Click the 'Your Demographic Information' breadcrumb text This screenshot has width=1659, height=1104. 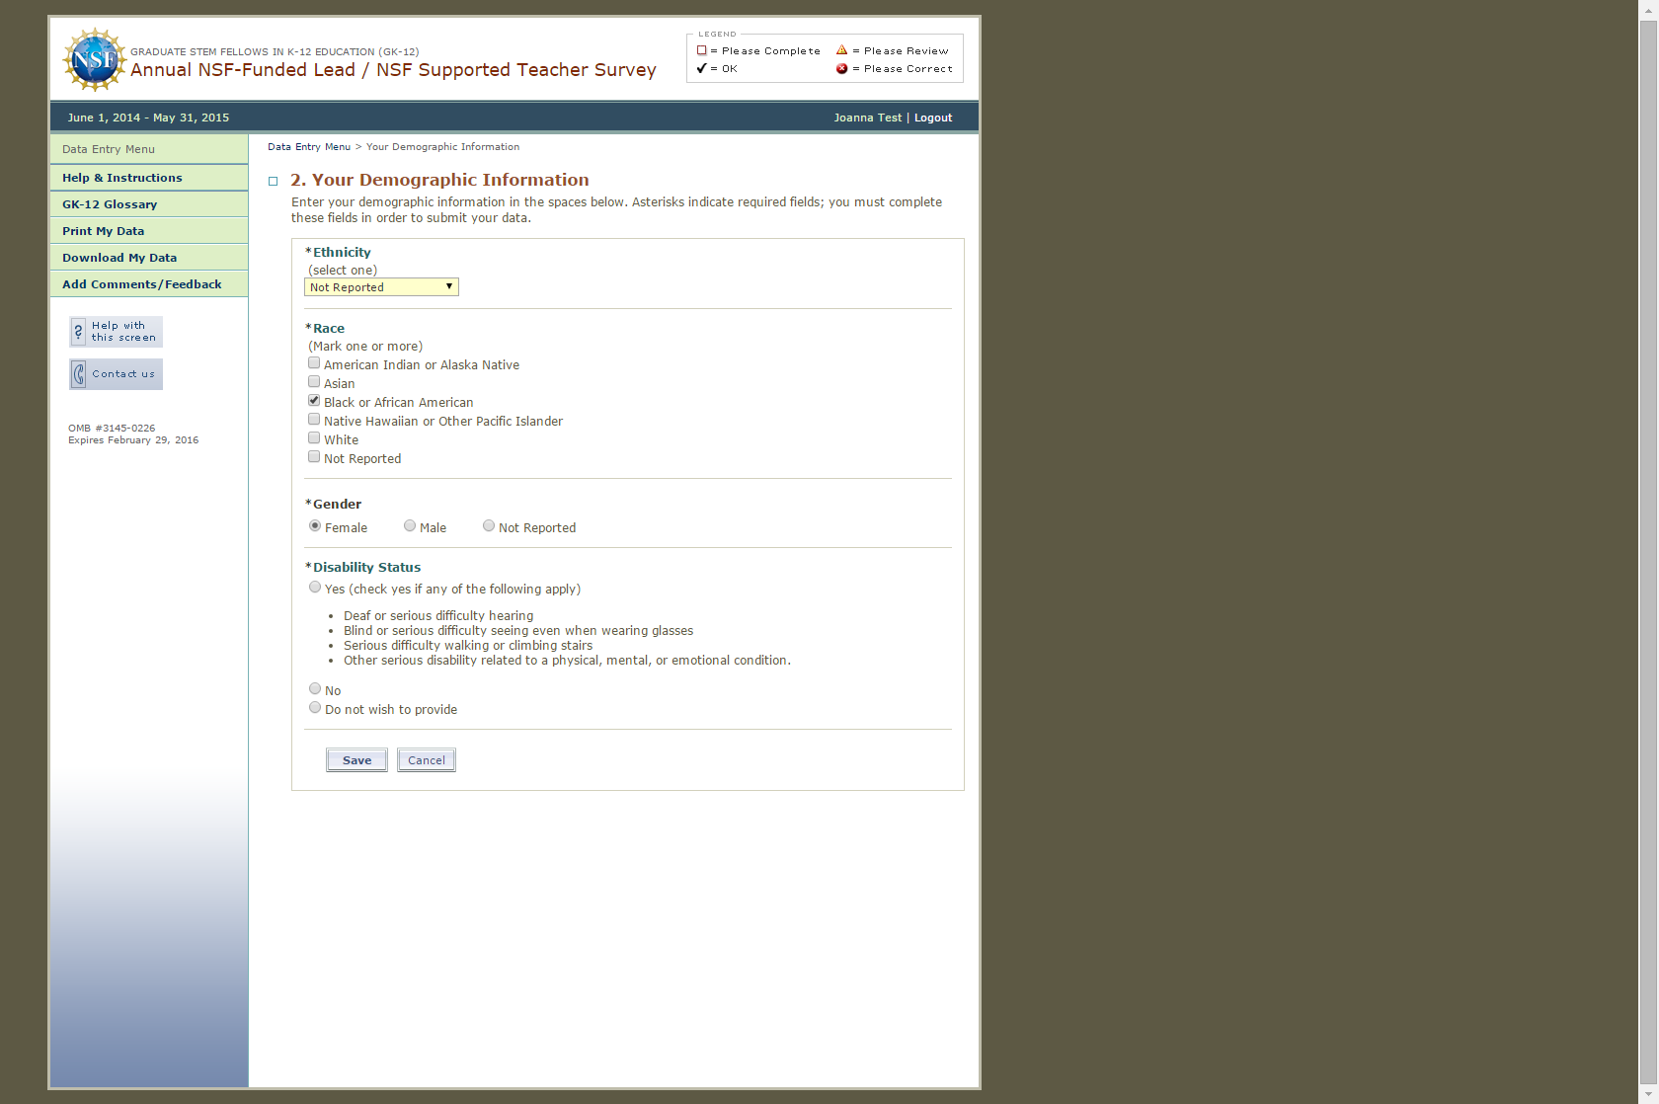click(x=442, y=147)
